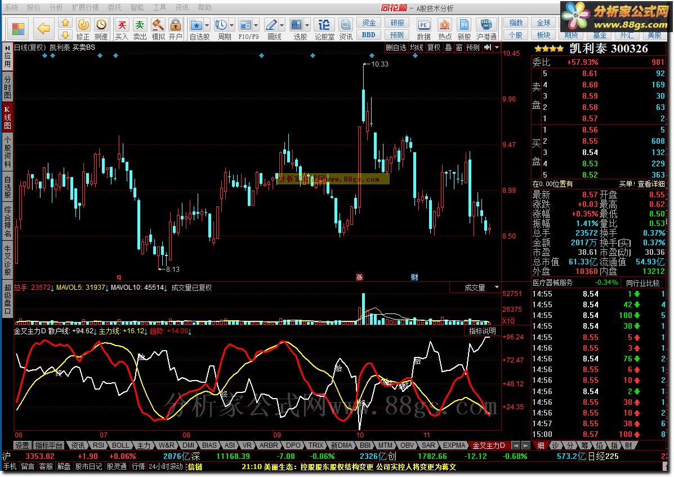Viewport: 674px width, 477px height.
Task: Switch to the EXPMA indicator tab
Action: pyautogui.click(x=454, y=445)
